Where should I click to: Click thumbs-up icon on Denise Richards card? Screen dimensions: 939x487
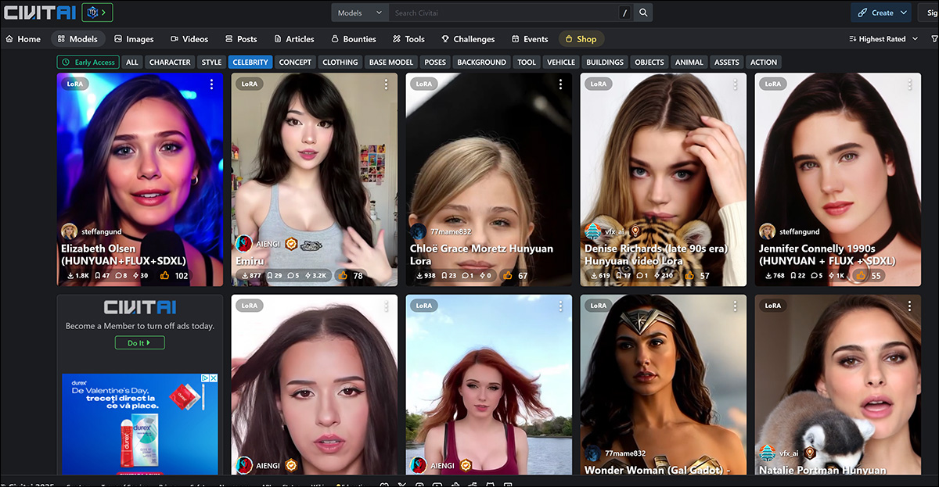689,276
